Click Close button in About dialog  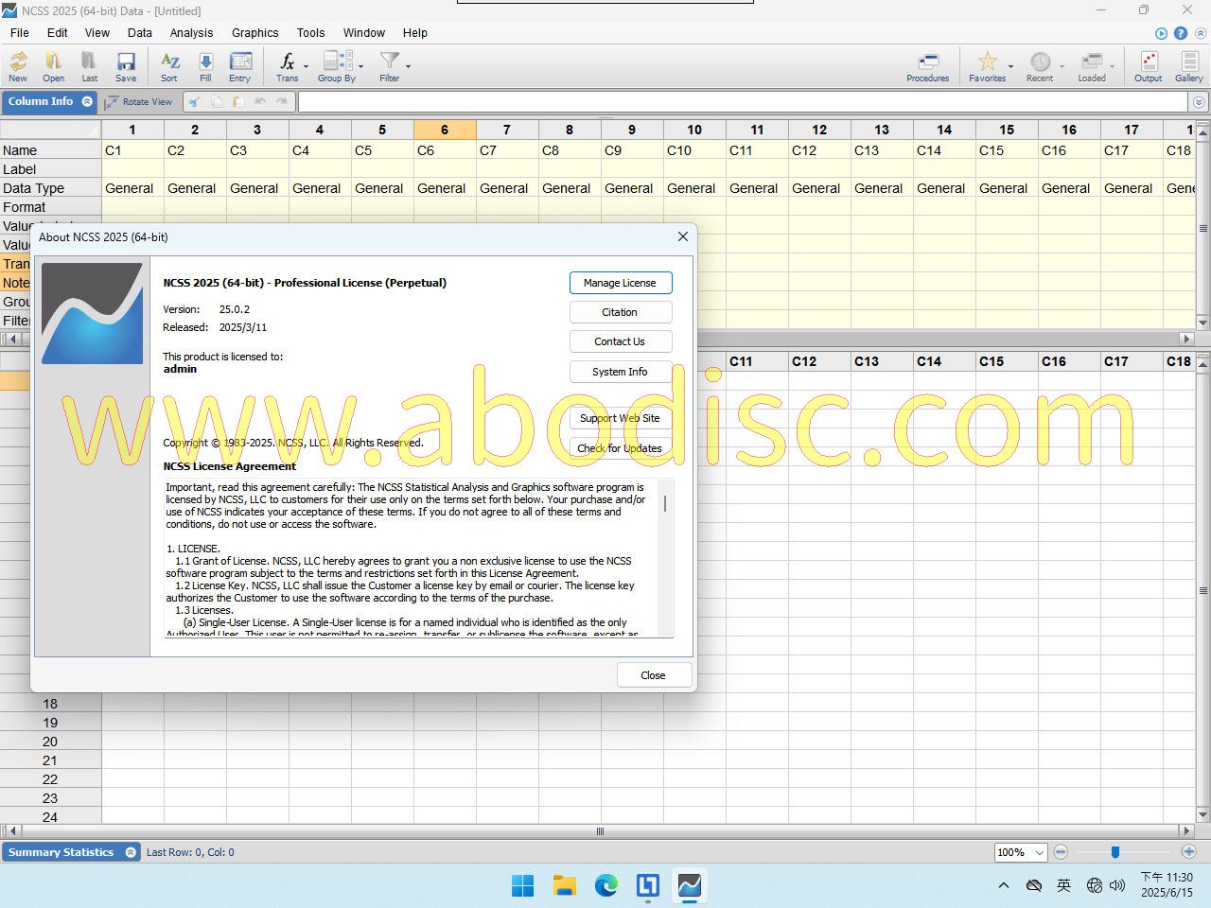click(x=653, y=675)
